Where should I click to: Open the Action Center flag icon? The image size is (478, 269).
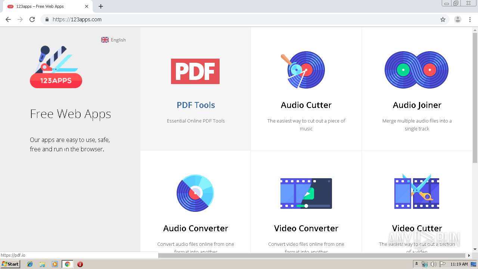click(442, 264)
